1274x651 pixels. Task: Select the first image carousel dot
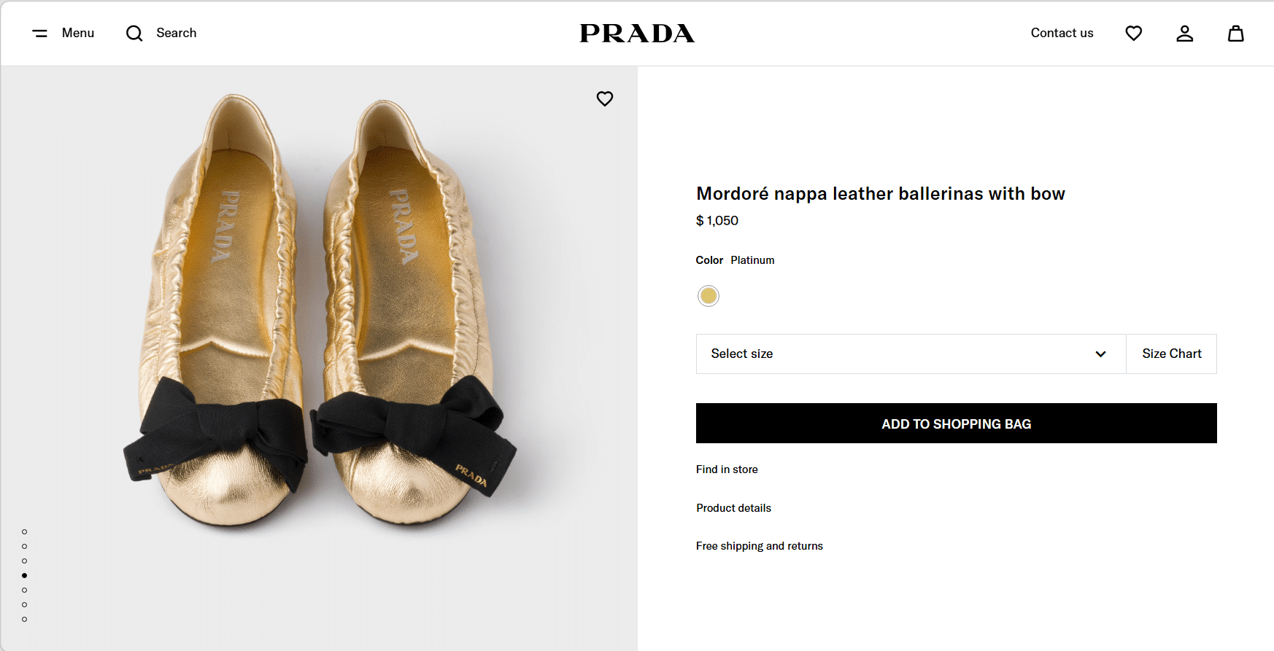[25, 531]
